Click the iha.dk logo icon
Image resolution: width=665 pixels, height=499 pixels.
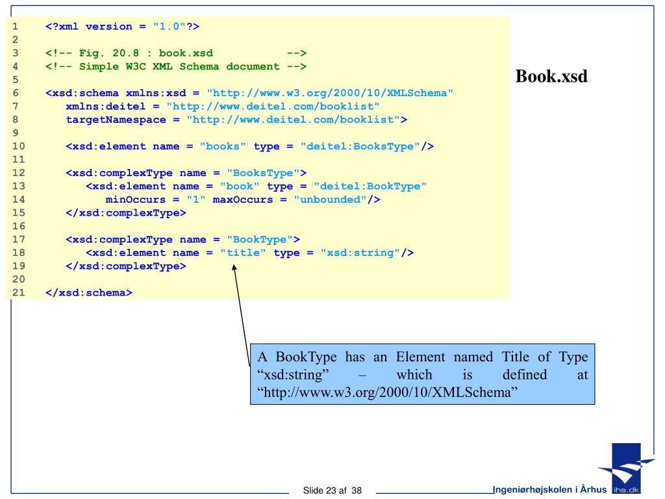[627, 468]
